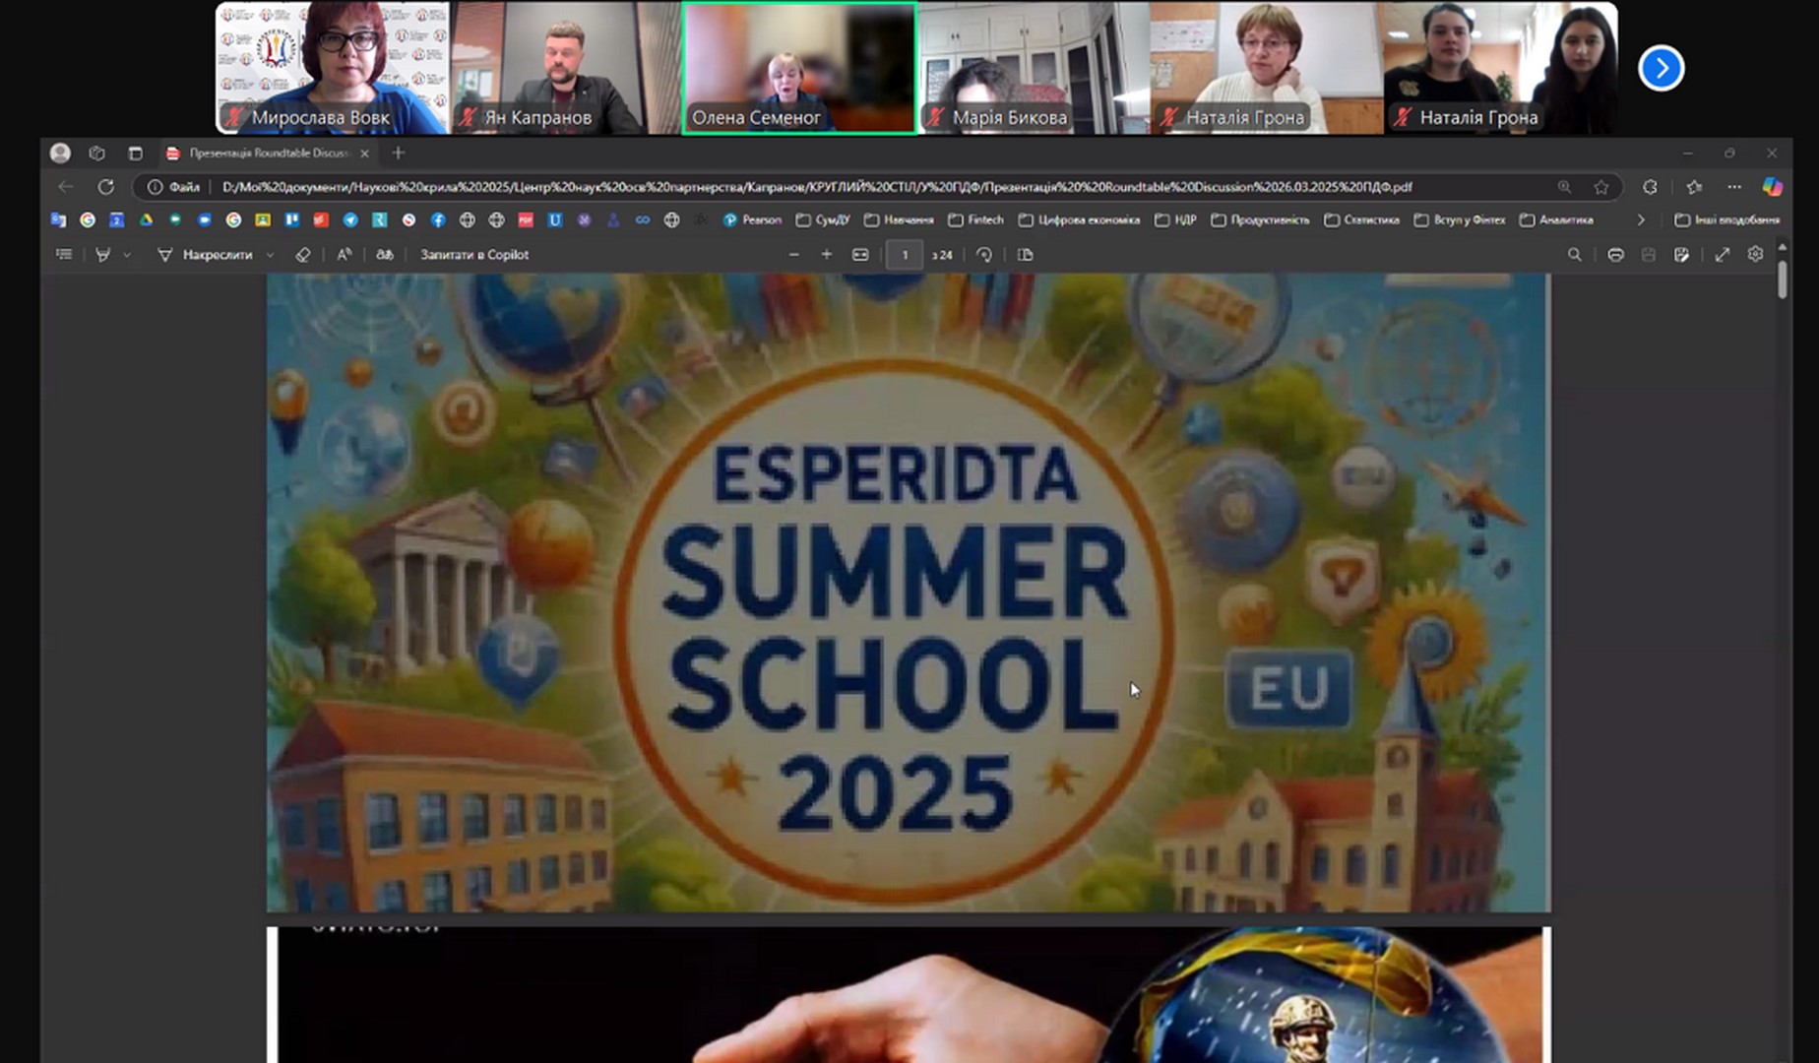Click the zoom magnifier in address bar

1564,187
